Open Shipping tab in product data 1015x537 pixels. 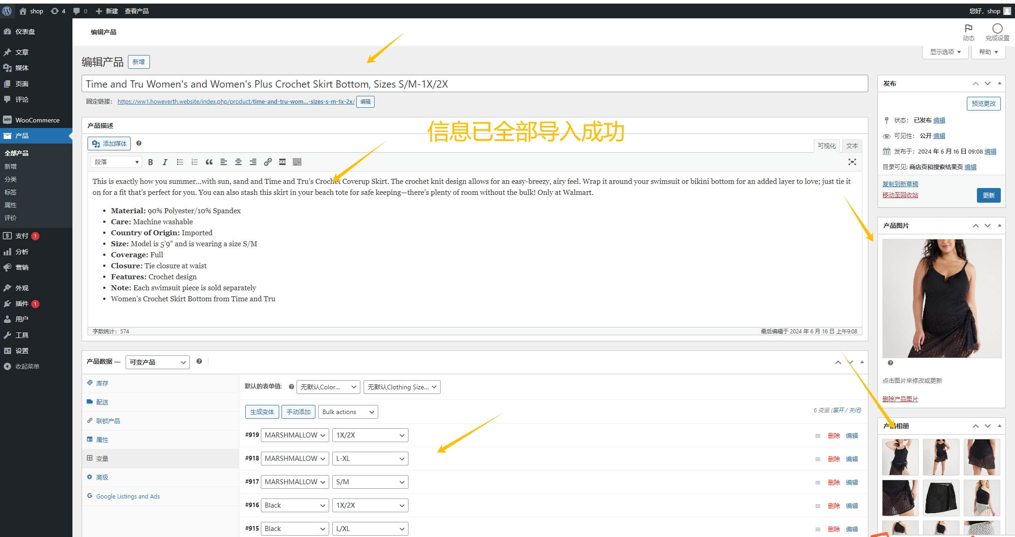pos(160,402)
